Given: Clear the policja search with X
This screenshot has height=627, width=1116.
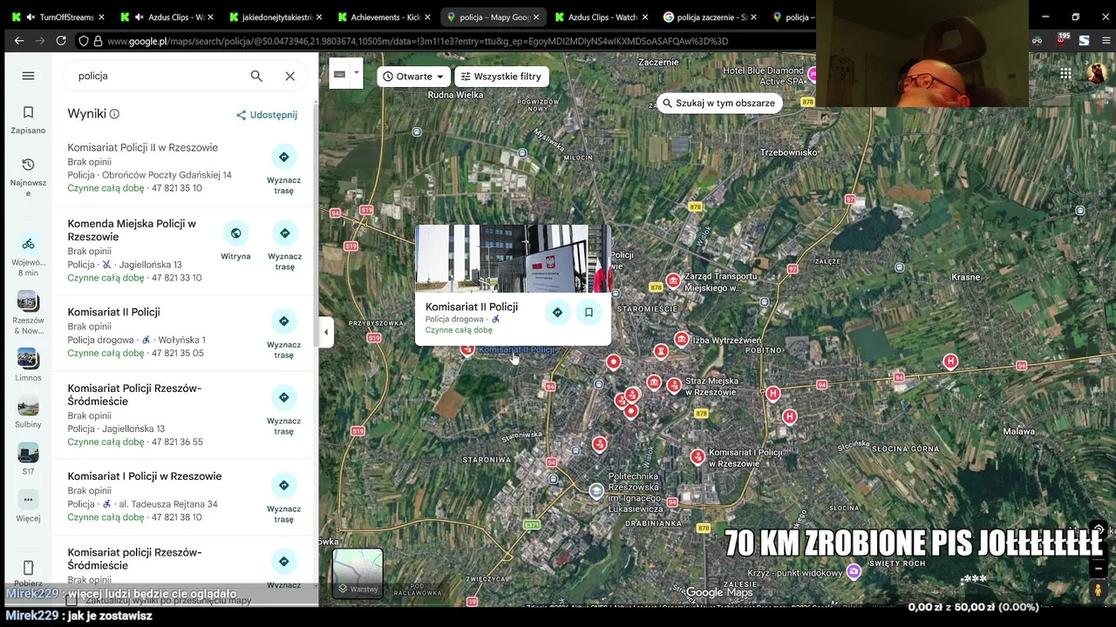Looking at the screenshot, I should tap(290, 76).
